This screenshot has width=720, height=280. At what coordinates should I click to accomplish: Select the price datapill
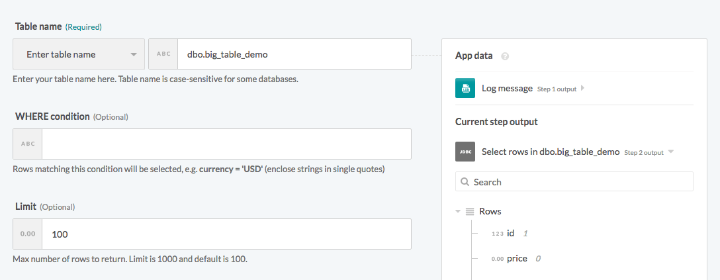[516, 258]
